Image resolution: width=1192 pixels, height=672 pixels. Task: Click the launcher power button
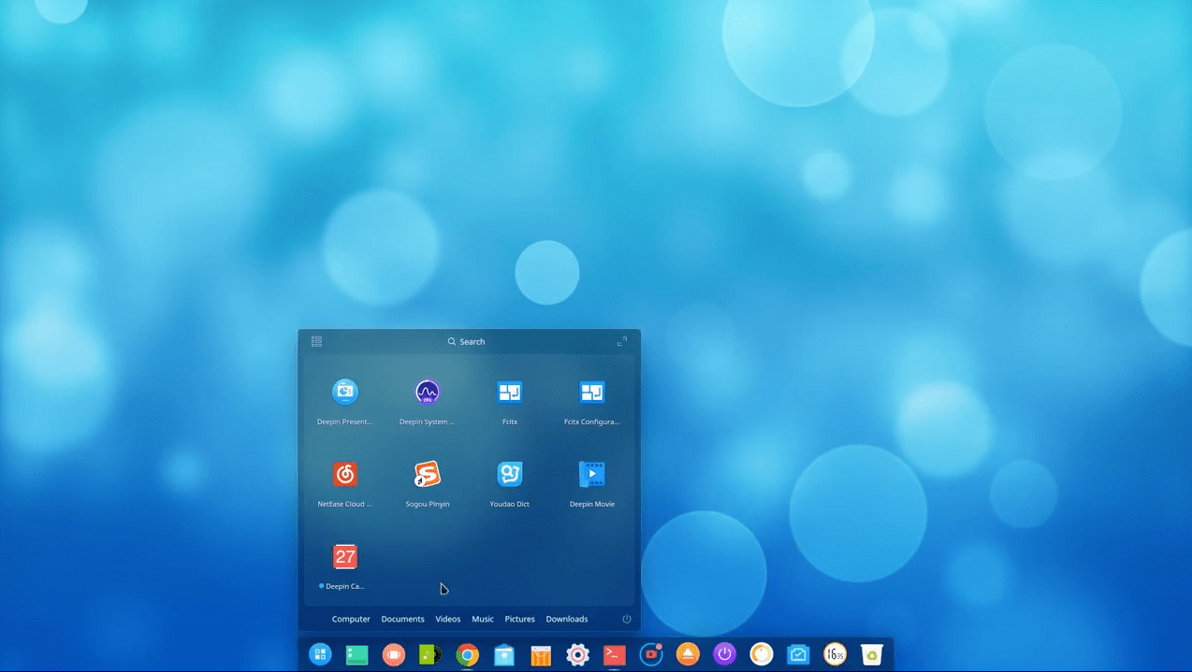[627, 619]
